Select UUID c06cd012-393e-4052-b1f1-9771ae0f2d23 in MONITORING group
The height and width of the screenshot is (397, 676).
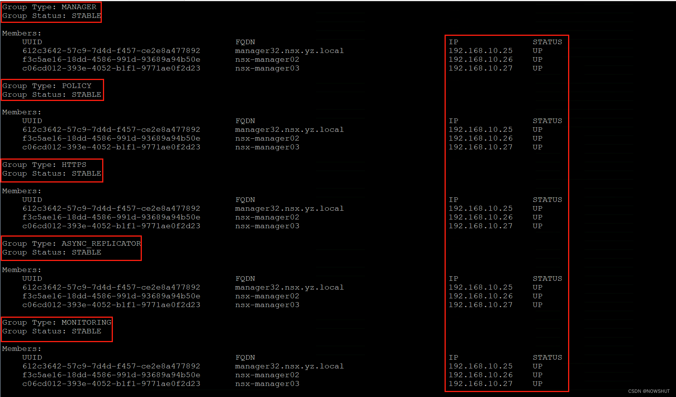tap(111, 384)
